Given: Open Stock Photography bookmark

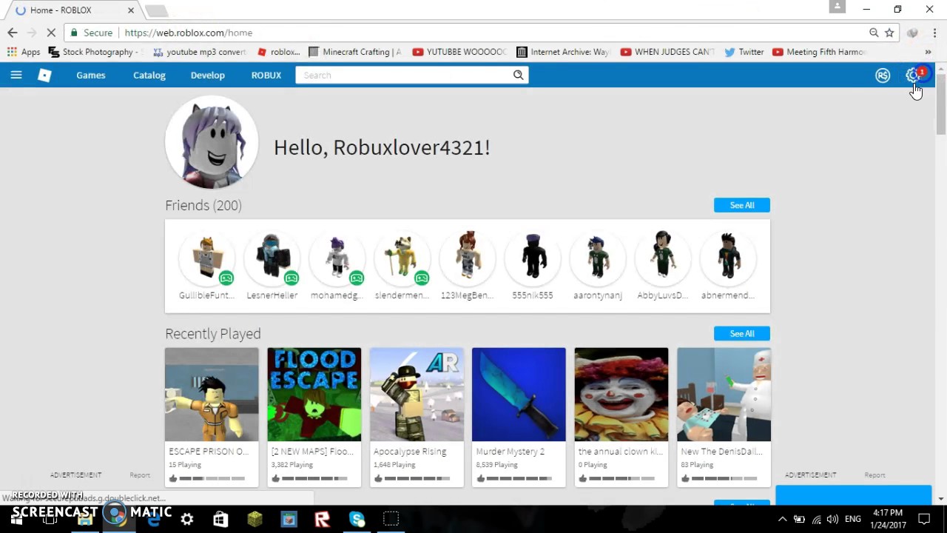Looking at the screenshot, I should (x=95, y=52).
